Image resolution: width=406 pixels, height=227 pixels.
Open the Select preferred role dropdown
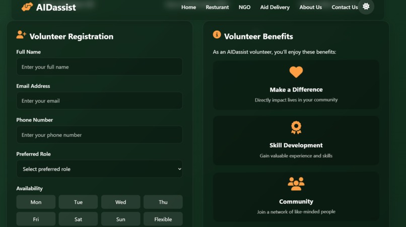pyautogui.click(x=99, y=169)
